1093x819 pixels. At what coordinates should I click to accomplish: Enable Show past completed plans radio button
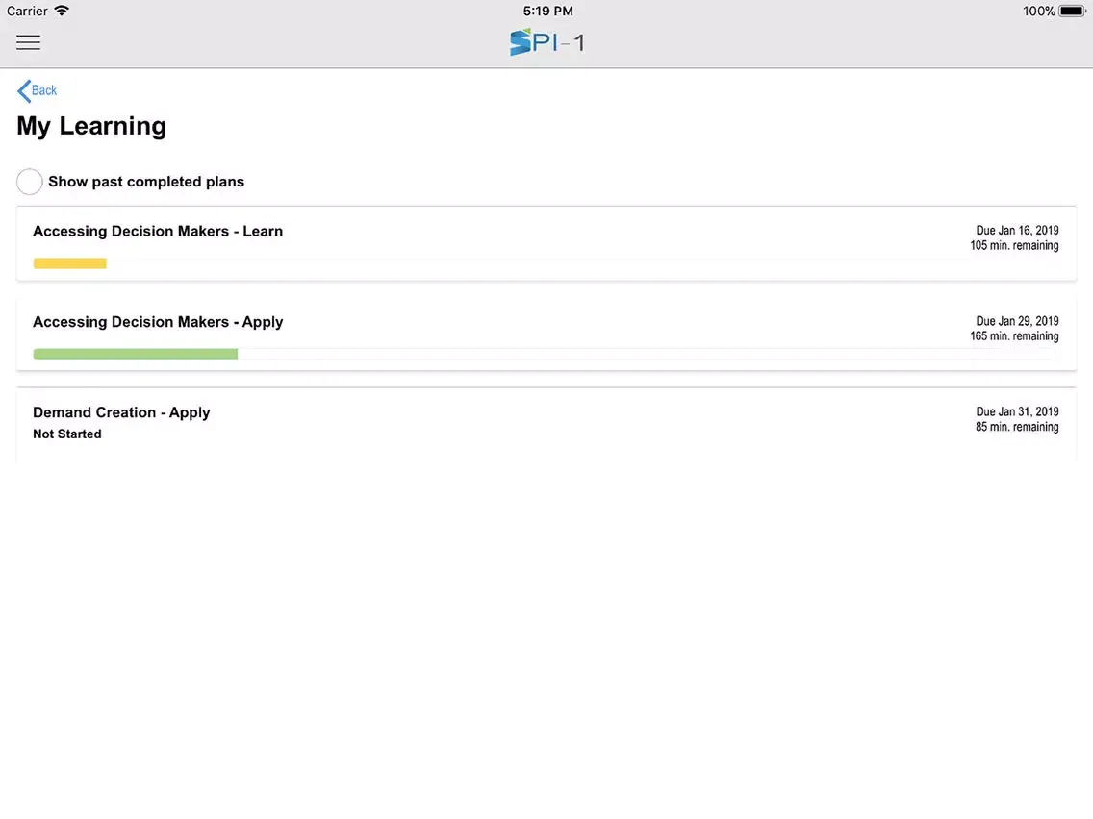(x=30, y=182)
